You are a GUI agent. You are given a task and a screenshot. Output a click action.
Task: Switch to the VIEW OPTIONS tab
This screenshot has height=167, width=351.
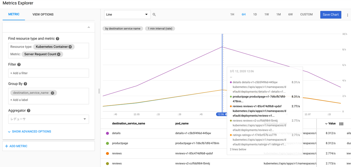[x=43, y=14]
